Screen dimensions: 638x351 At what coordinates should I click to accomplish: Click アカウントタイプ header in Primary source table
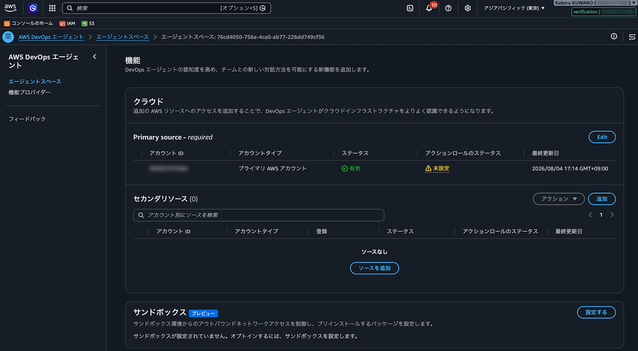point(260,153)
